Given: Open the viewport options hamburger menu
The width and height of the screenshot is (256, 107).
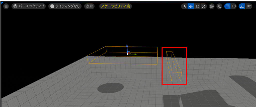Looking at the screenshot, I should [x=6, y=6].
